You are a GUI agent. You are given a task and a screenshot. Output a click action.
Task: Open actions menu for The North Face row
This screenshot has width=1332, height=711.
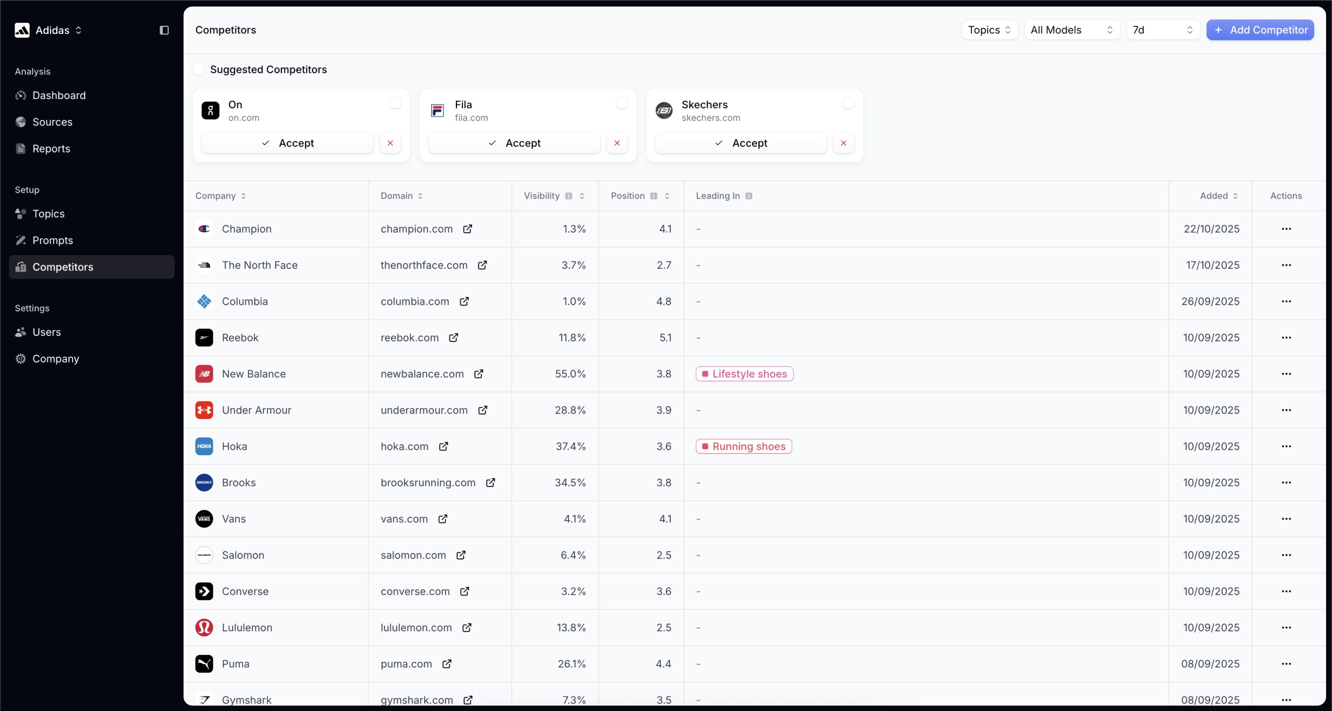coord(1286,265)
